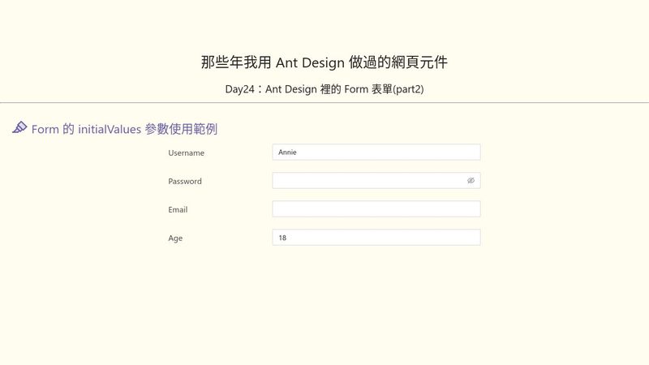
Task: Toggle password visibility with the eye icon
Action: 471,181
